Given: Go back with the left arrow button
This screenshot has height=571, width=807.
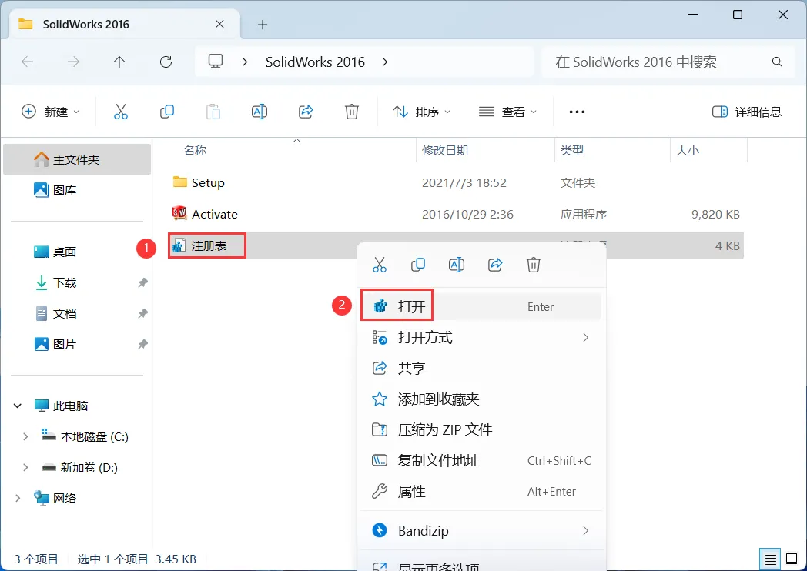Looking at the screenshot, I should click(27, 62).
